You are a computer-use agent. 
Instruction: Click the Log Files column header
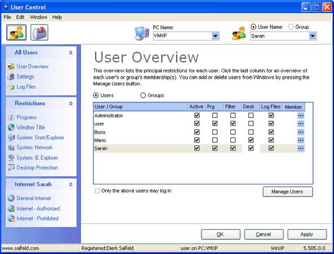tap(271, 107)
